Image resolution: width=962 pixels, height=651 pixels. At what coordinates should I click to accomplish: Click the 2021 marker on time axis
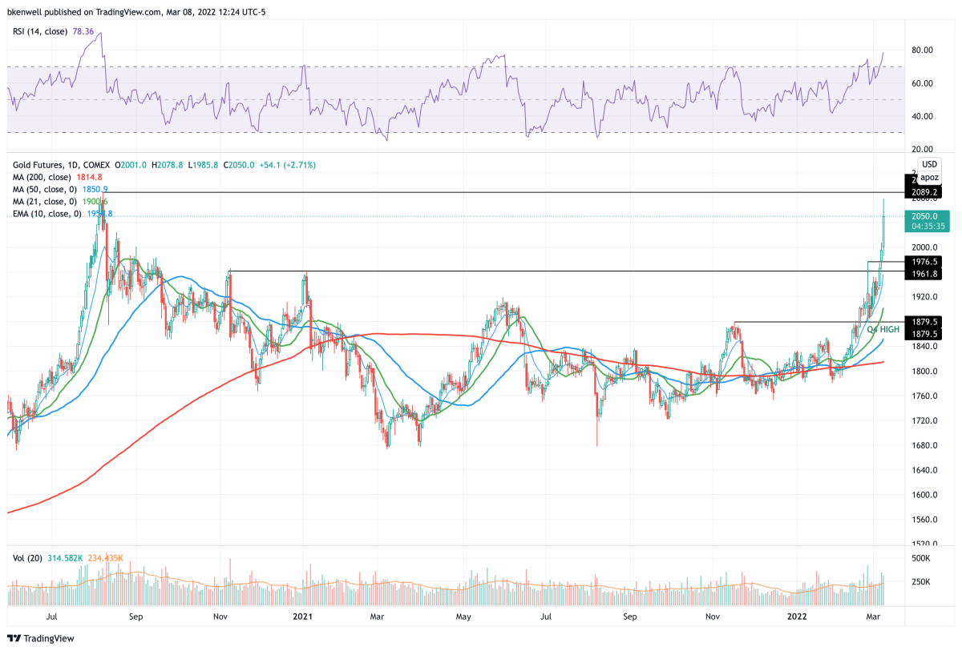(302, 617)
